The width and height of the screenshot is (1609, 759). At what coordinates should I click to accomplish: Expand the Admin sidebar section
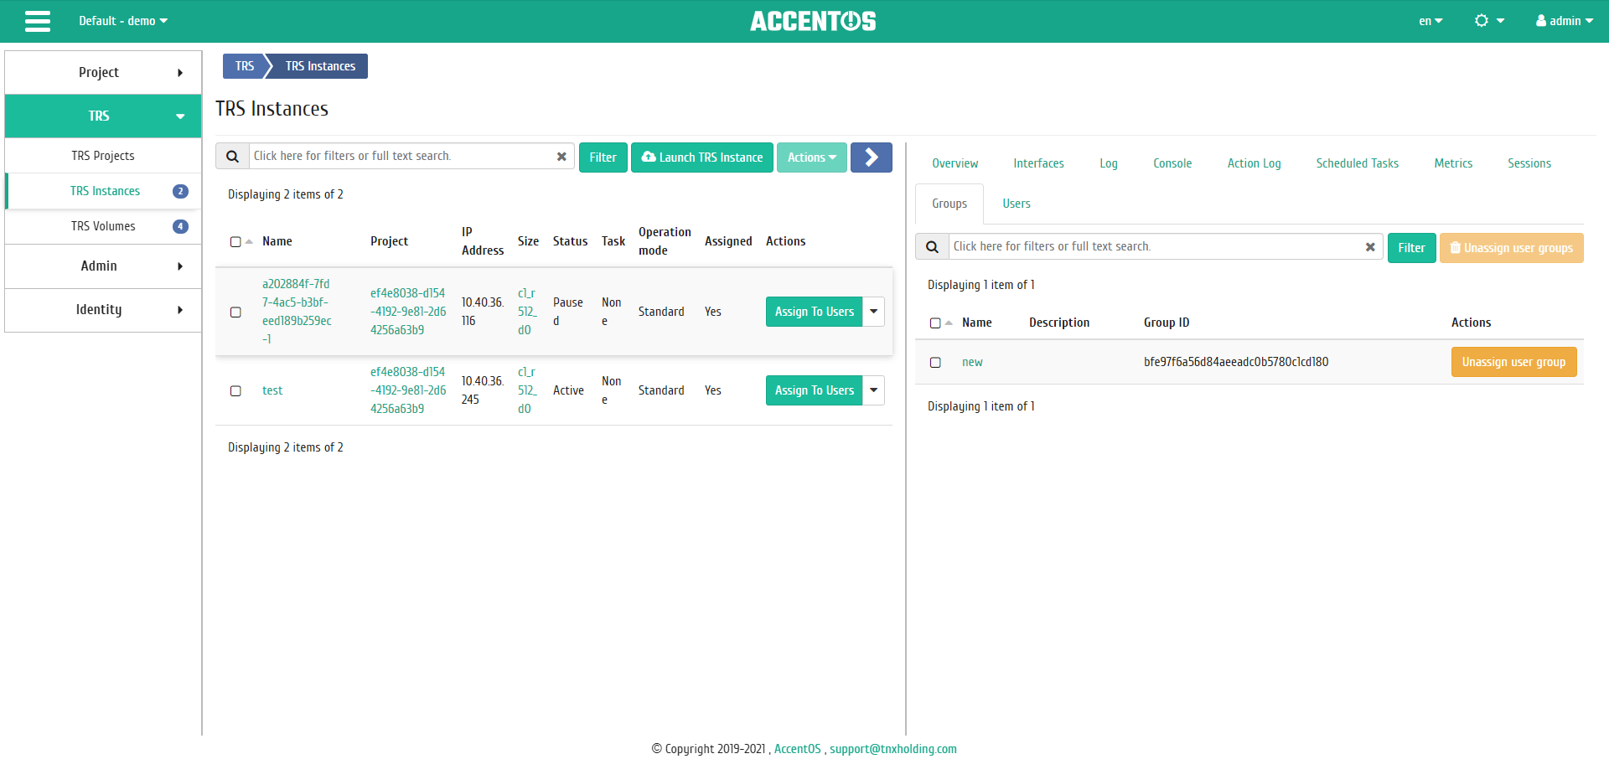103,266
